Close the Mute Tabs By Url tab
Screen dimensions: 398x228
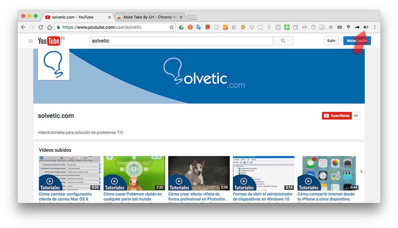pyautogui.click(x=181, y=17)
